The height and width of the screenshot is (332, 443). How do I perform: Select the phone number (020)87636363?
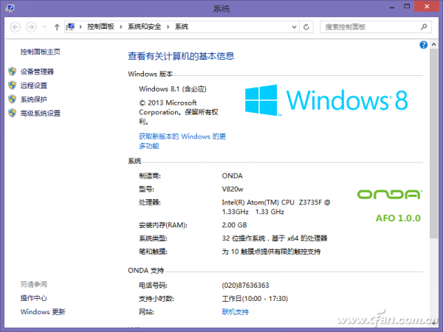[246, 286]
